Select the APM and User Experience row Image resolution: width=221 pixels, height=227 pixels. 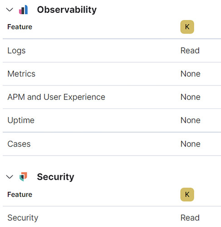tap(112, 97)
